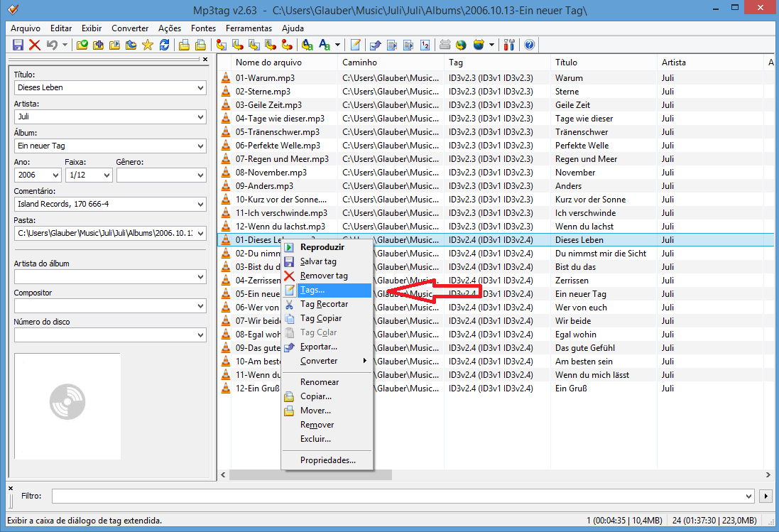Select Tags... in the context menu

(x=327, y=290)
